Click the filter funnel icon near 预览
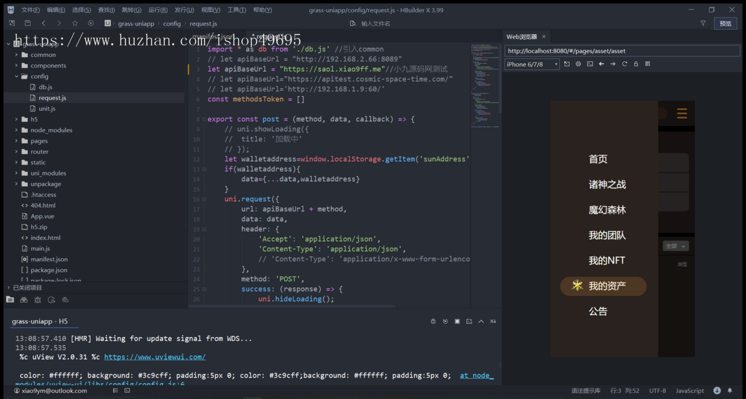746x399 pixels. click(x=703, y=23)
